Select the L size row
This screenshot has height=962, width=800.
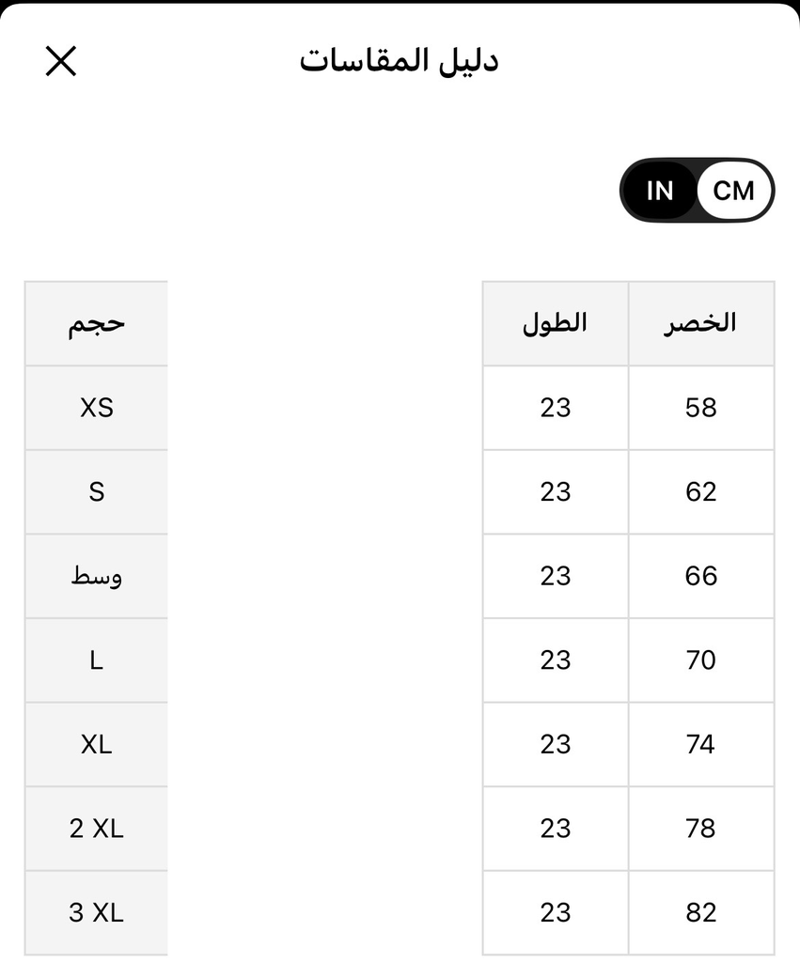click(x=96, y=660)
